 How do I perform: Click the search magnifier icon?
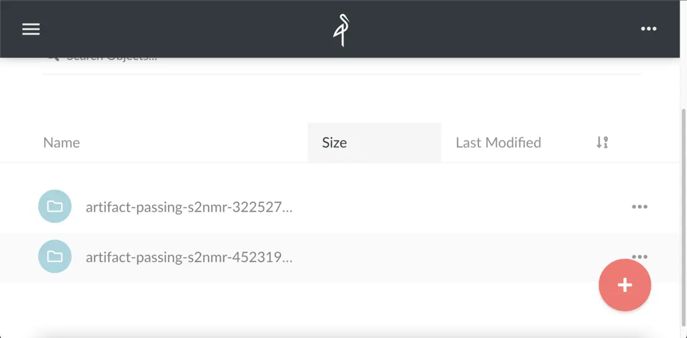pyautogui.click(x=53, y=59)
